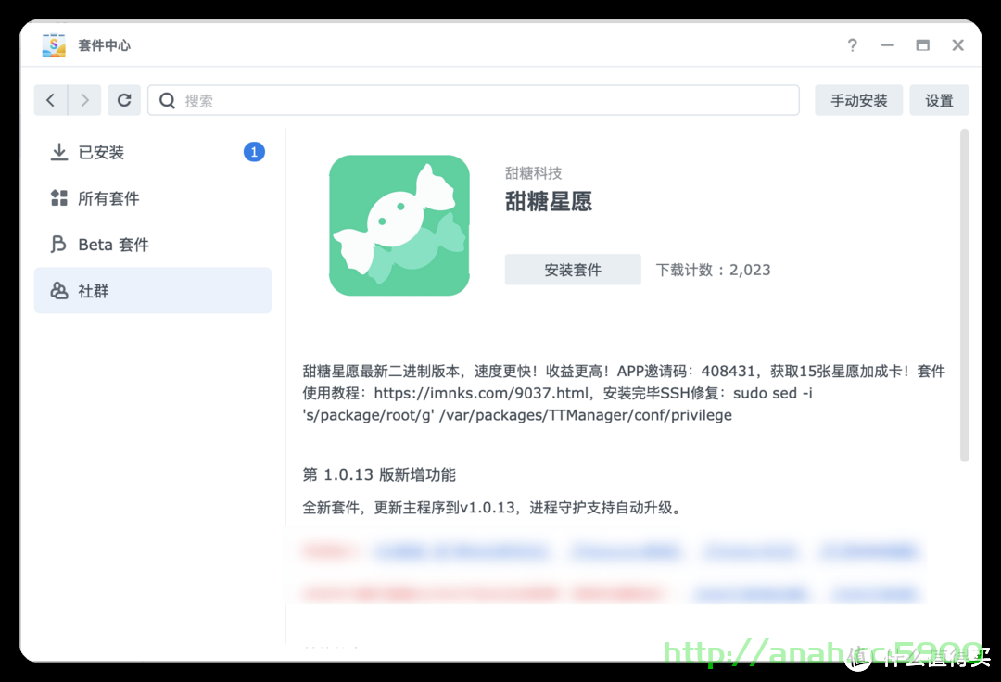Screen dimensions: 1001x682
Task: Click the vertical scrollbar in the detail pane
Action: [x=965, y=296]
